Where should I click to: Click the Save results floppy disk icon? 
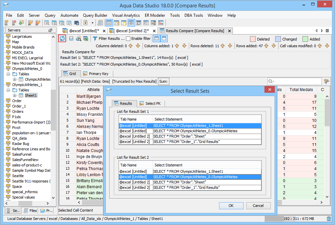pos(71,39)
